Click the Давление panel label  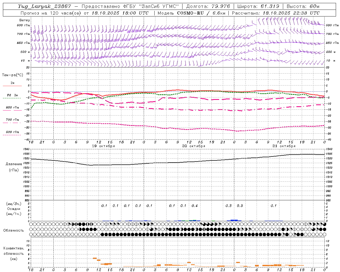coord(14,164)
